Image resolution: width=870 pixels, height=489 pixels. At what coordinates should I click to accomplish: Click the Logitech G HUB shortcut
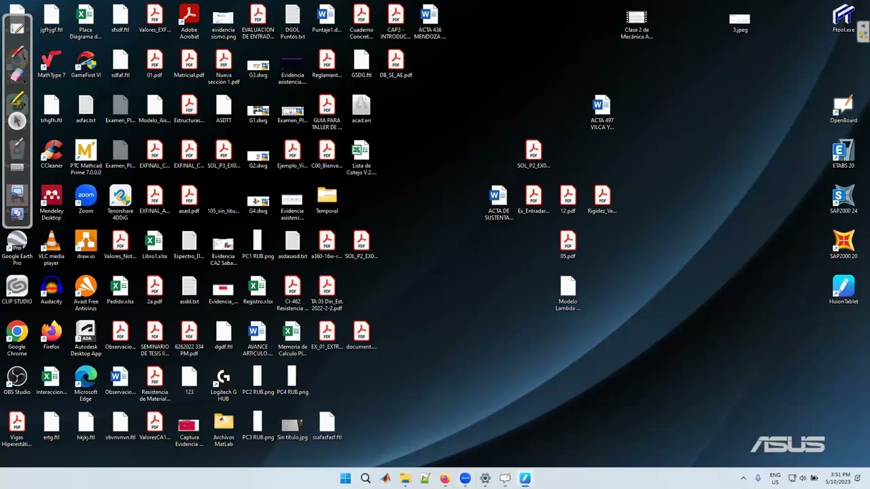tap(224, 384)
